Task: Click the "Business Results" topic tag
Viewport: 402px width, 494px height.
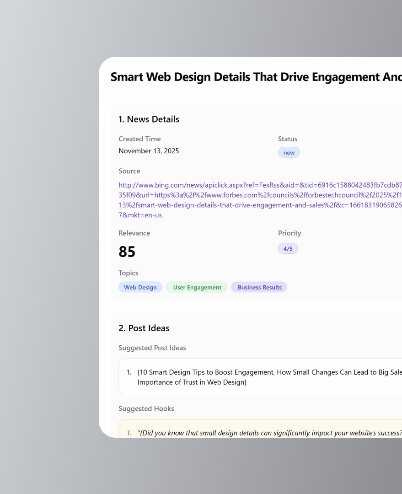Action: [259, 287]
